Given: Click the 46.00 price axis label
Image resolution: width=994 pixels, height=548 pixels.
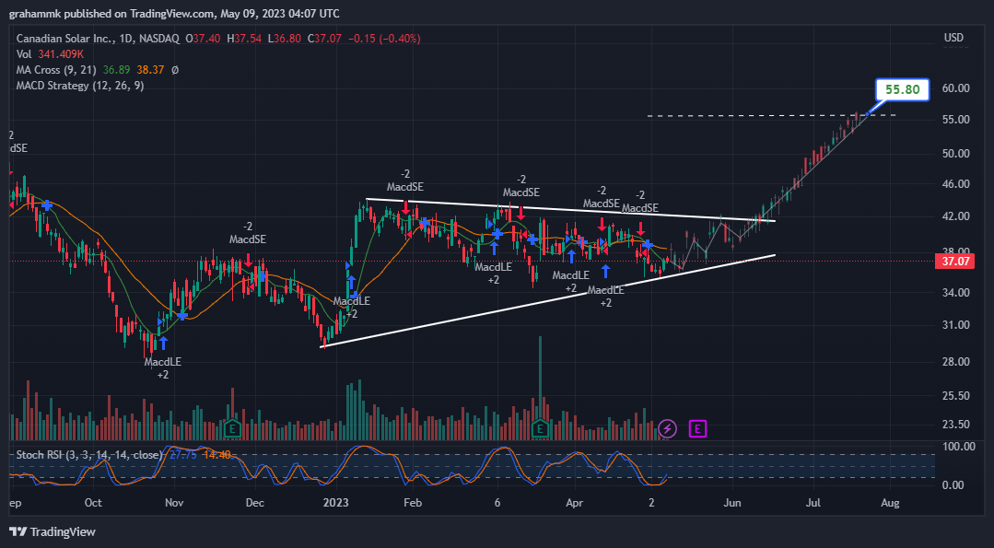Looking at the screenshot, I should (955, 183).
